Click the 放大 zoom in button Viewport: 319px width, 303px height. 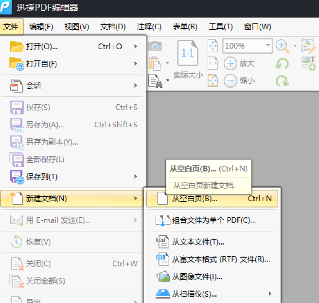point(239,63)
